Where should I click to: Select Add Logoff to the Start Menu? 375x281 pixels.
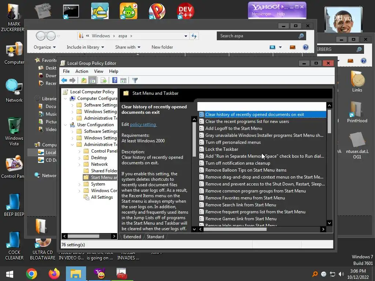point(234,128)
